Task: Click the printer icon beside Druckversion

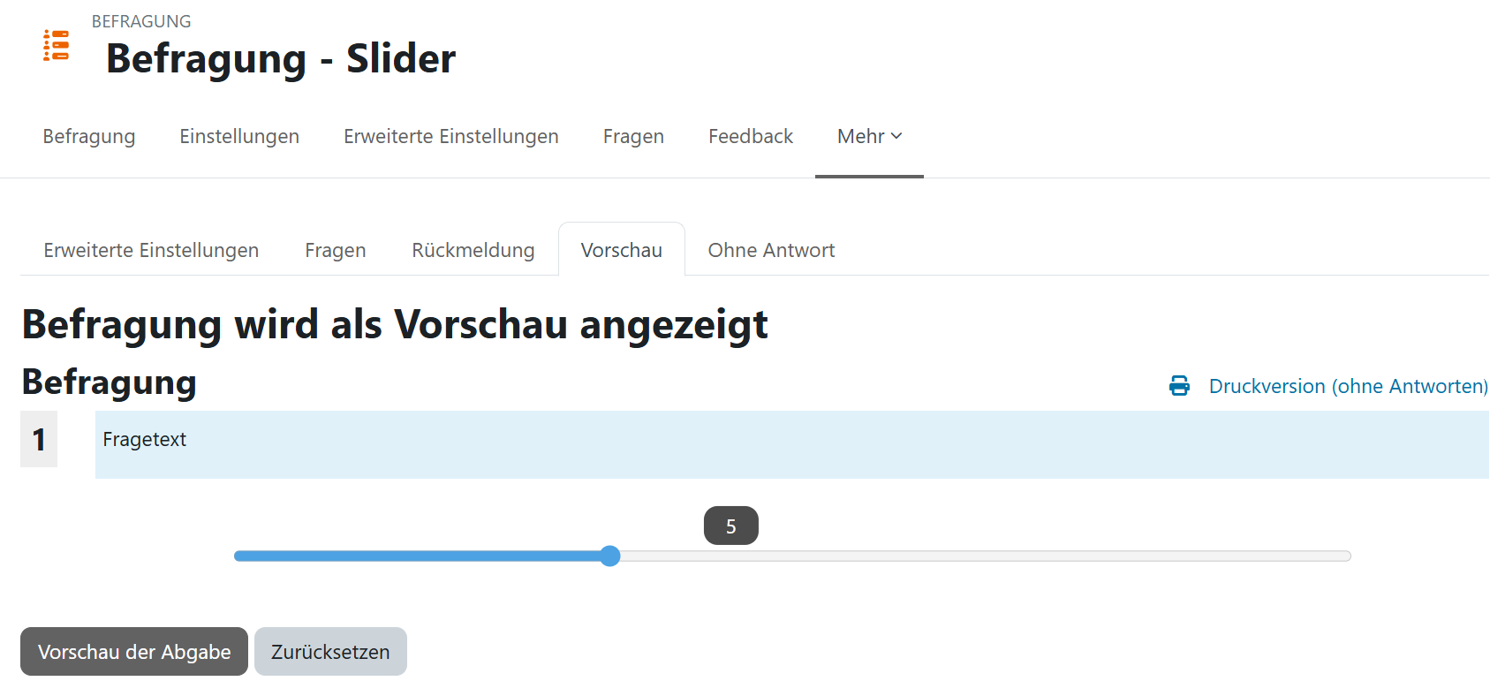Action: (x=1179, y=386)
